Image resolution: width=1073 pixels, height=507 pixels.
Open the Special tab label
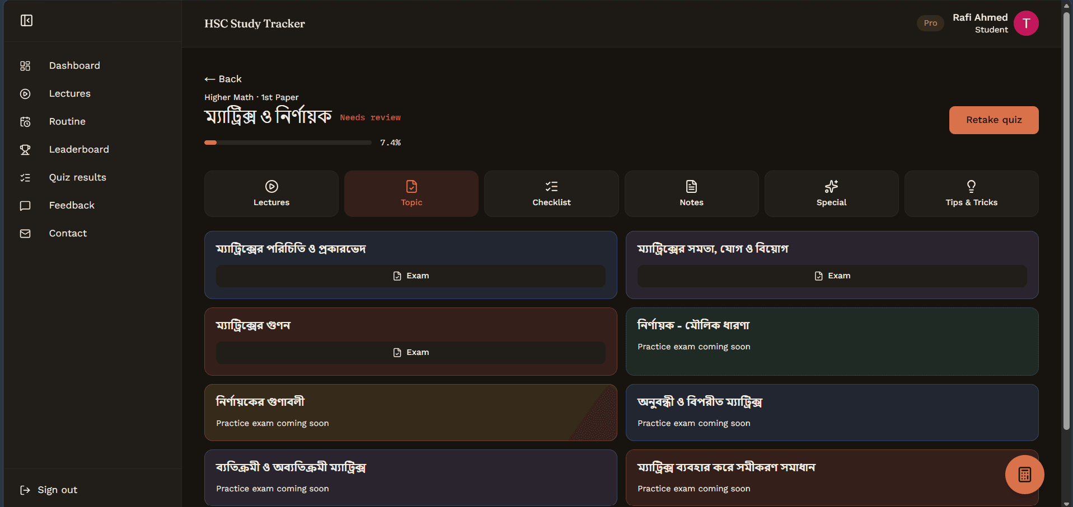831,202
